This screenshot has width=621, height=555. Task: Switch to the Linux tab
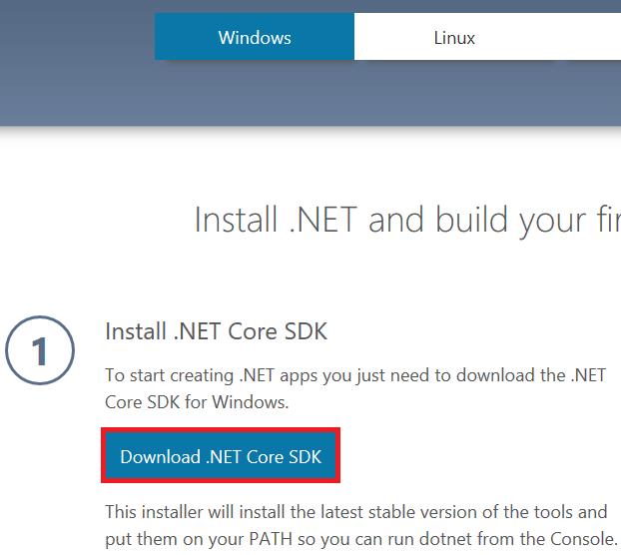click(x=454, y=37)
